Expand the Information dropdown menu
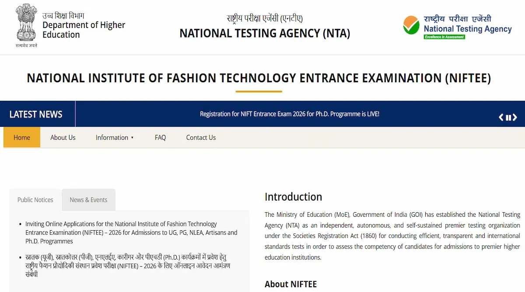 [x=115, y=137]
